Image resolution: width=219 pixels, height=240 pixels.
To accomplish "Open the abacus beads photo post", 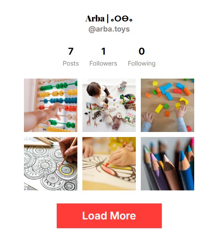I will (x=50, y=105).
